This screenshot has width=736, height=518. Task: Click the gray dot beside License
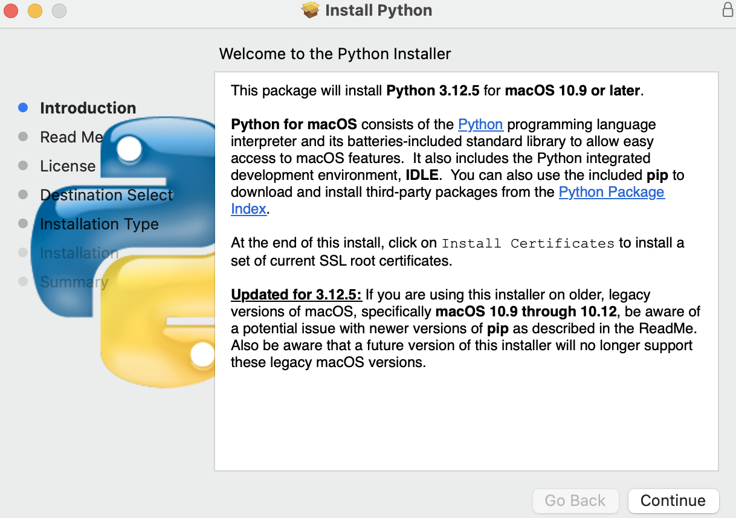click(x=23, y=165)
